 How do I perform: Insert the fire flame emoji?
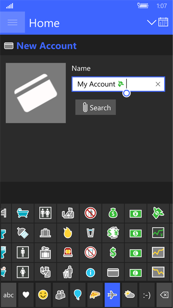point(68,233)
